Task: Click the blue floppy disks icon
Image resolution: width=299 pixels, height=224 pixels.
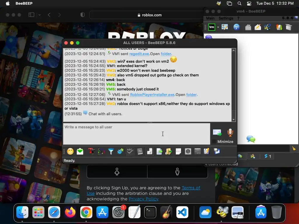Action: [217, 151]
